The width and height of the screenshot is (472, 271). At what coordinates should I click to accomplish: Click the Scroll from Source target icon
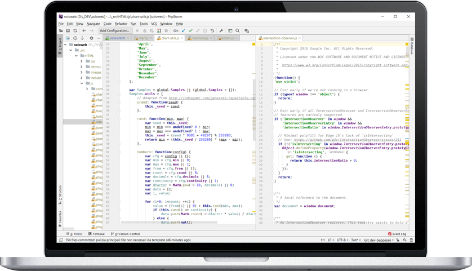coord(75,38)
